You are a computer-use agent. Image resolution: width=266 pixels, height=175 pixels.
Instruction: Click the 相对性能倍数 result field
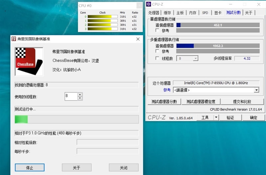pos(107,142)
